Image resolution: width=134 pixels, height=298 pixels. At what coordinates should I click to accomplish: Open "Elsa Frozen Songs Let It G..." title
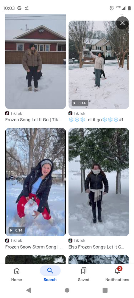coord(96,247)
